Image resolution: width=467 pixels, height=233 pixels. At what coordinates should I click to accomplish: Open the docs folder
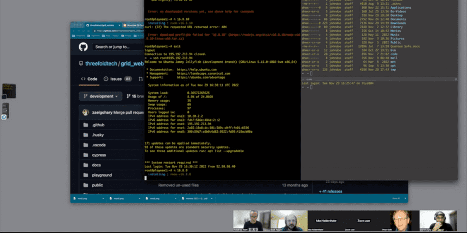tap(96, 165)
